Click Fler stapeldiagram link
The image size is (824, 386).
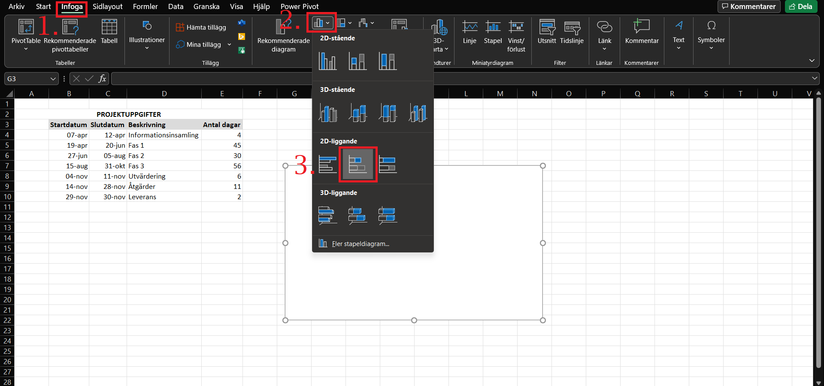[x=360, y=244]
